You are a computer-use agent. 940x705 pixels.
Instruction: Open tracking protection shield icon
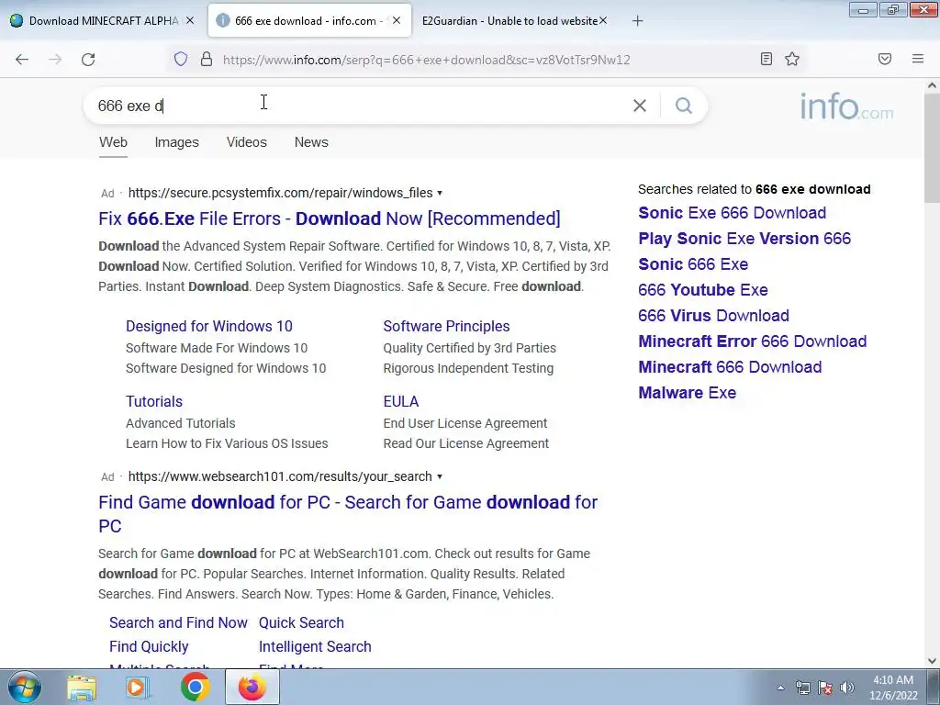181,59
